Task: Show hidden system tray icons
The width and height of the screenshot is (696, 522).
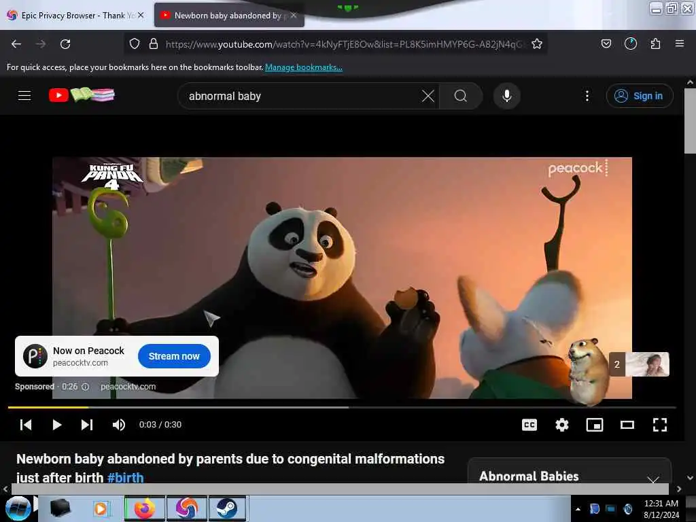Action: pyautogui.click(x=578, y=510)
